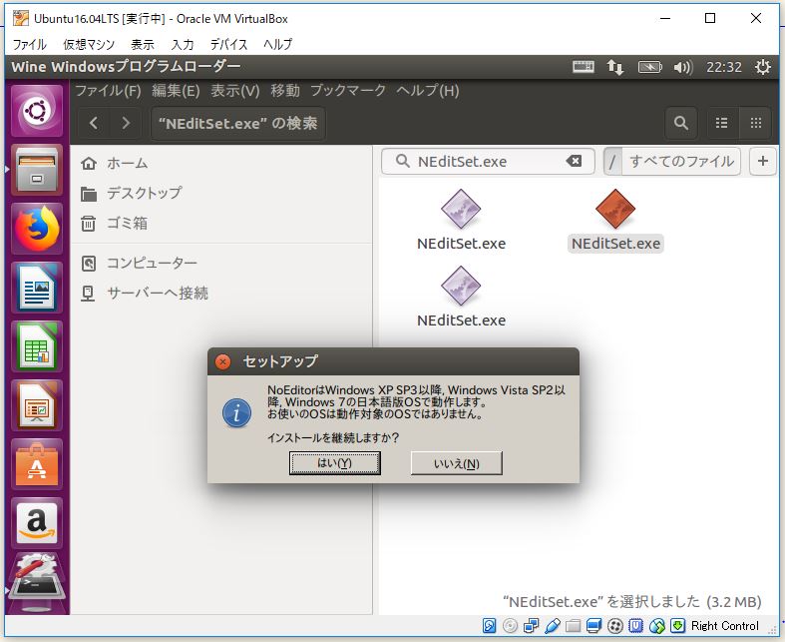Switch to list view
785x642 pixels.
721,123
